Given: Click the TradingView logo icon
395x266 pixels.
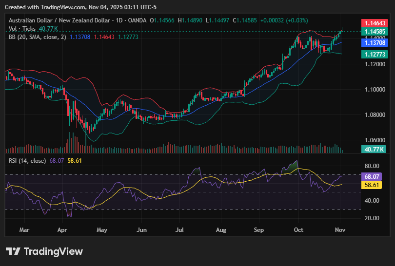Looking at the screenshot, I should 13,251.
